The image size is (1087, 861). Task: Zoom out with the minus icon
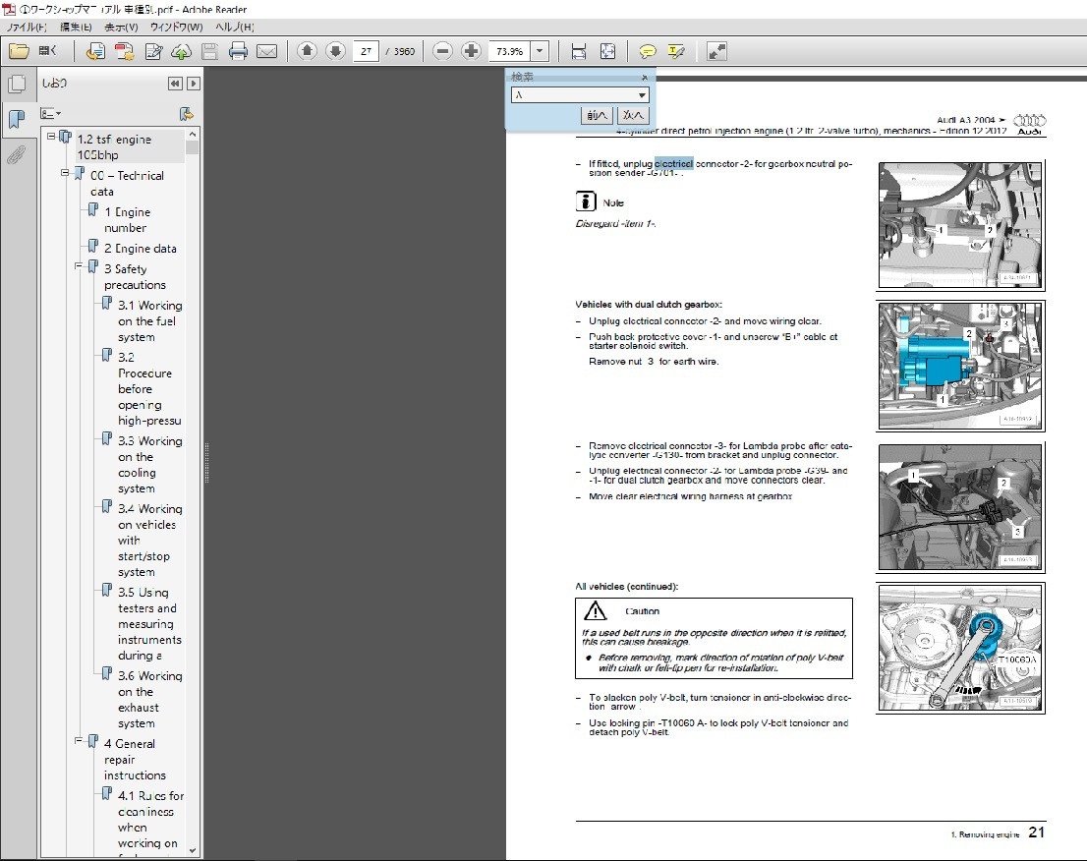[x=443, y=50]
